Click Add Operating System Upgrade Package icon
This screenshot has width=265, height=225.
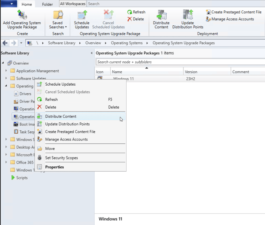coord(22,16)
